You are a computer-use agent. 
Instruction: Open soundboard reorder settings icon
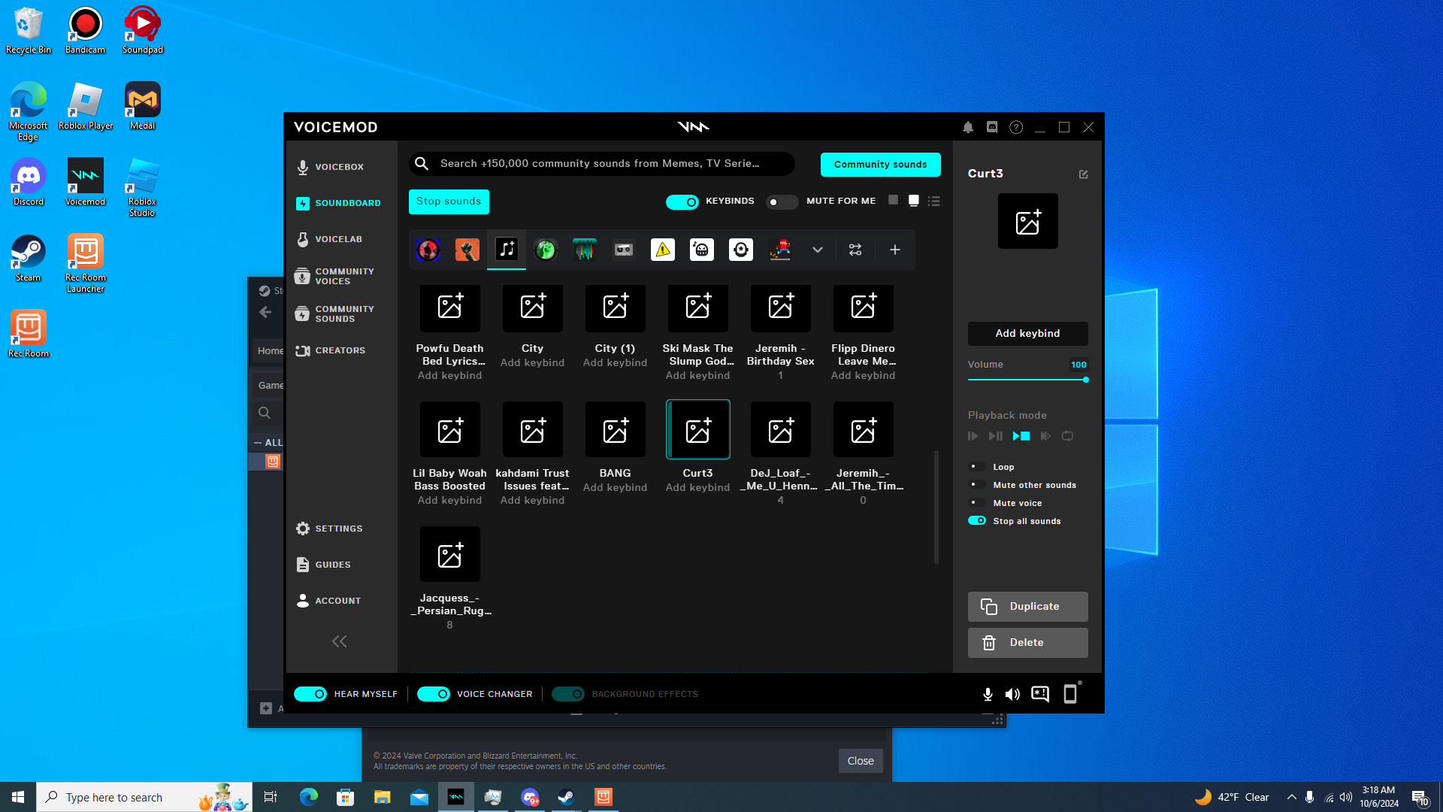point(855,250)
